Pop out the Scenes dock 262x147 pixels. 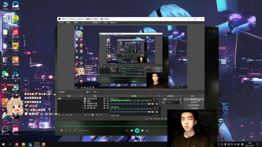(x=81, y=96)
